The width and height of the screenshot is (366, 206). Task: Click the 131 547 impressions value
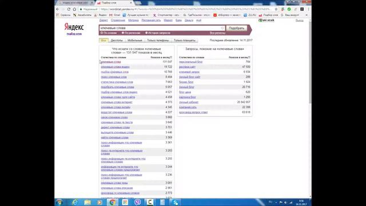click(168, 62)
